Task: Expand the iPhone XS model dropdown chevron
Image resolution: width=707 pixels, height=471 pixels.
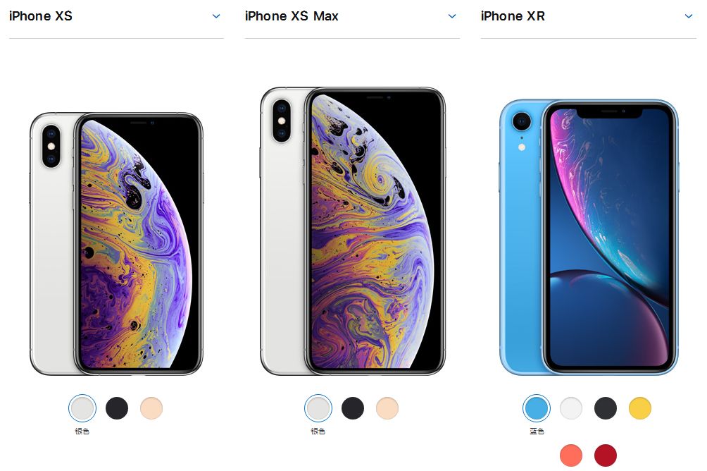Action: click(x=216, y=16)
